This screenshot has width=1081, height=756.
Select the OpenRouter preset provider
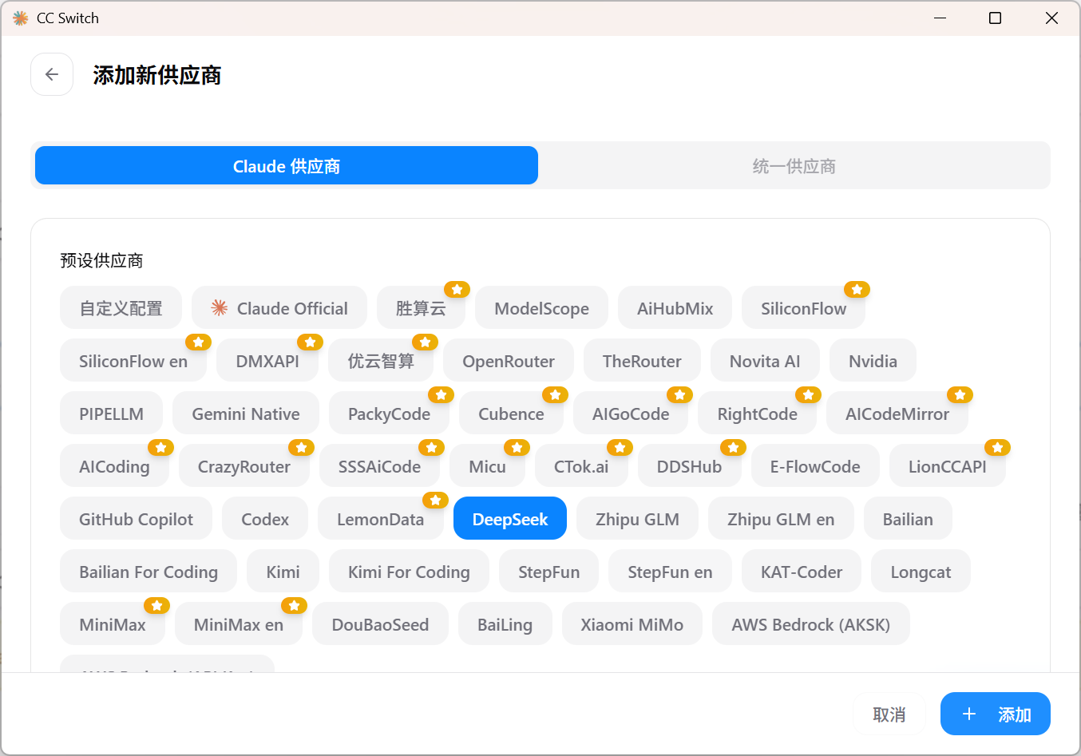508,361
